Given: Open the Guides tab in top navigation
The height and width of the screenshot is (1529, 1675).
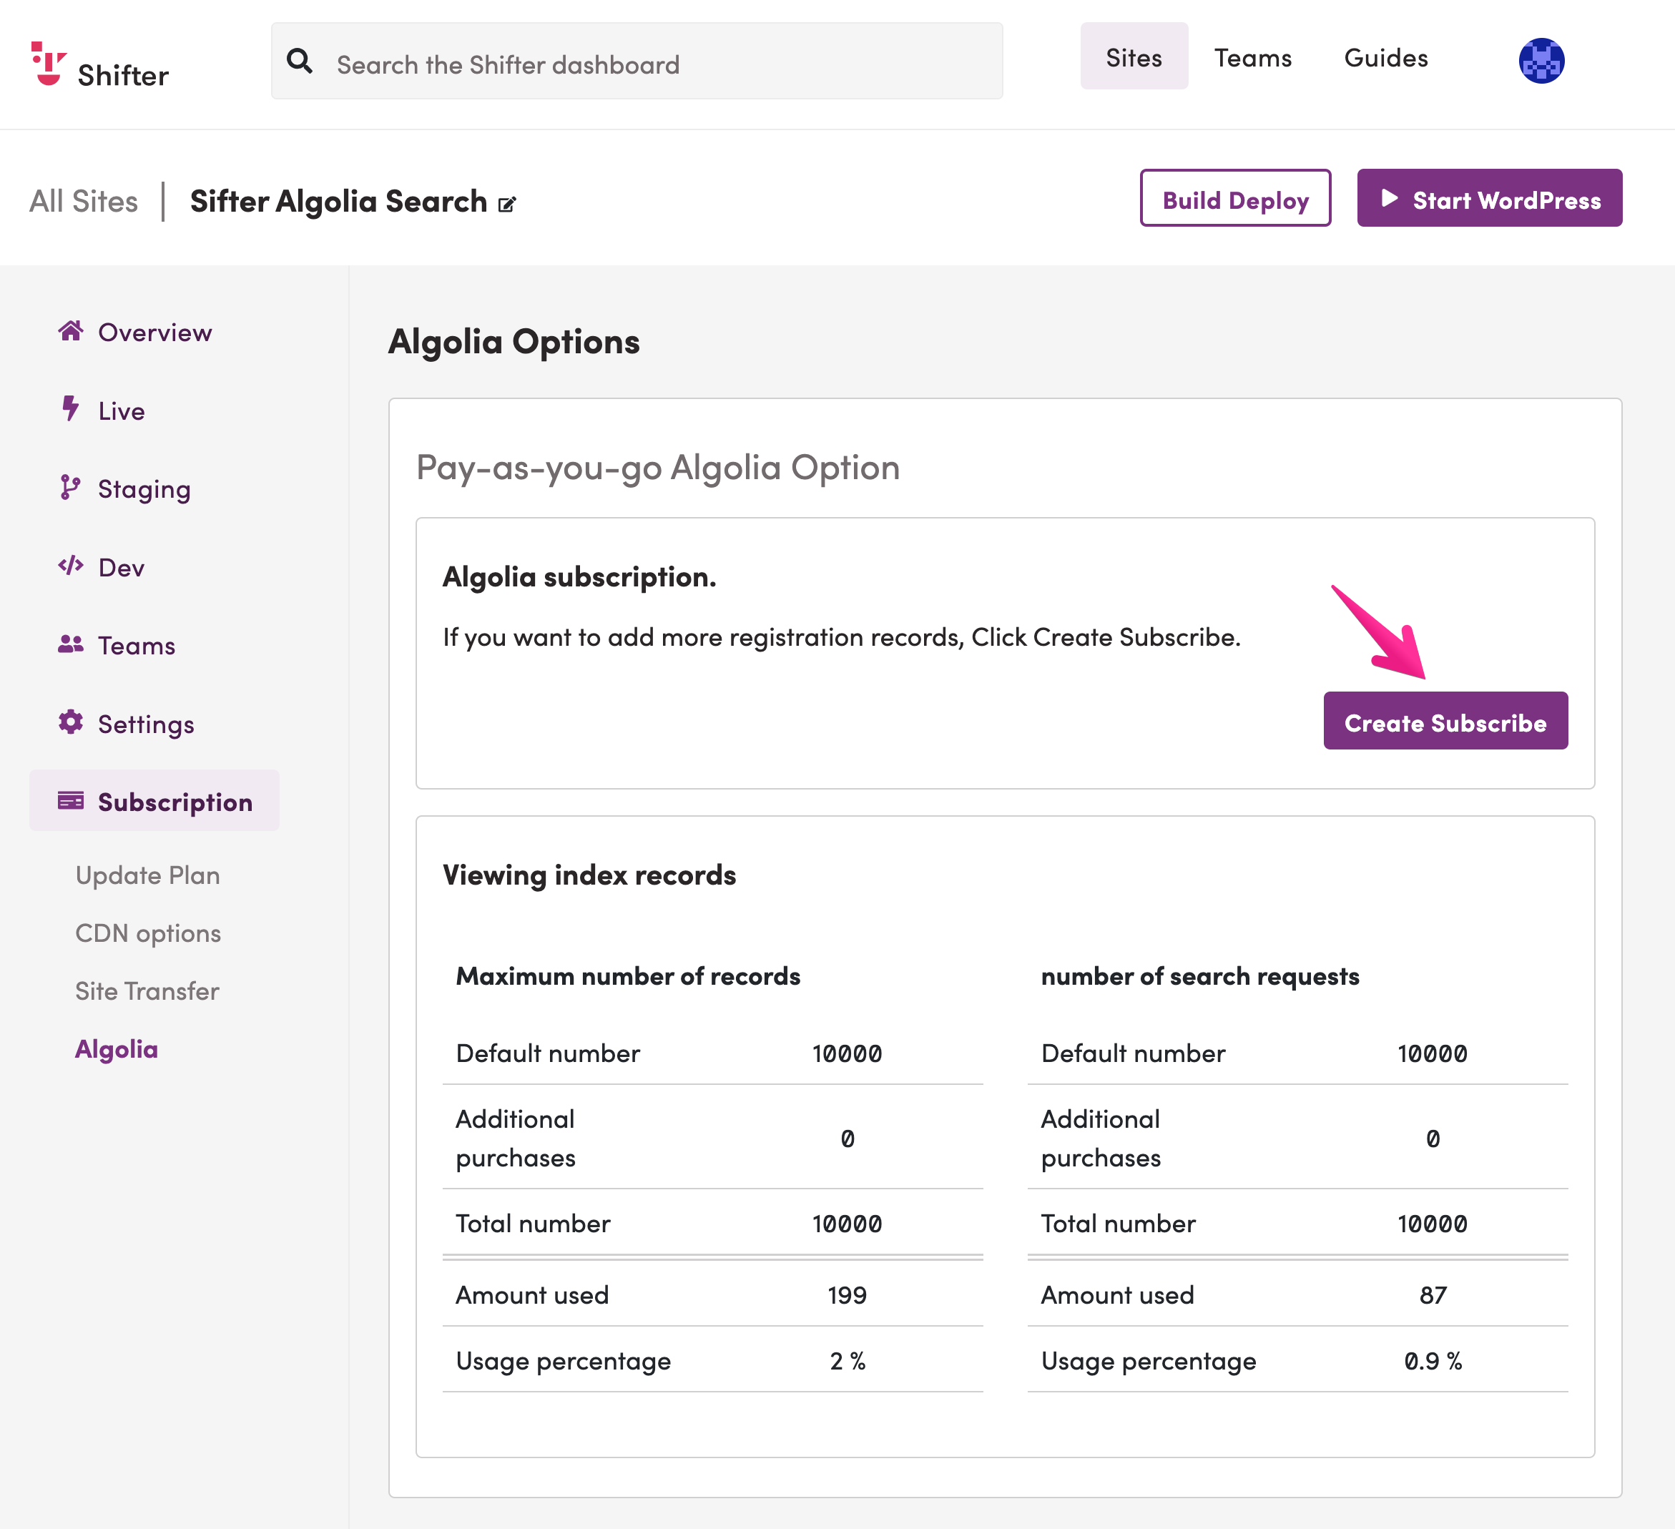Looking at the screenshot, I should [1386, 58].
